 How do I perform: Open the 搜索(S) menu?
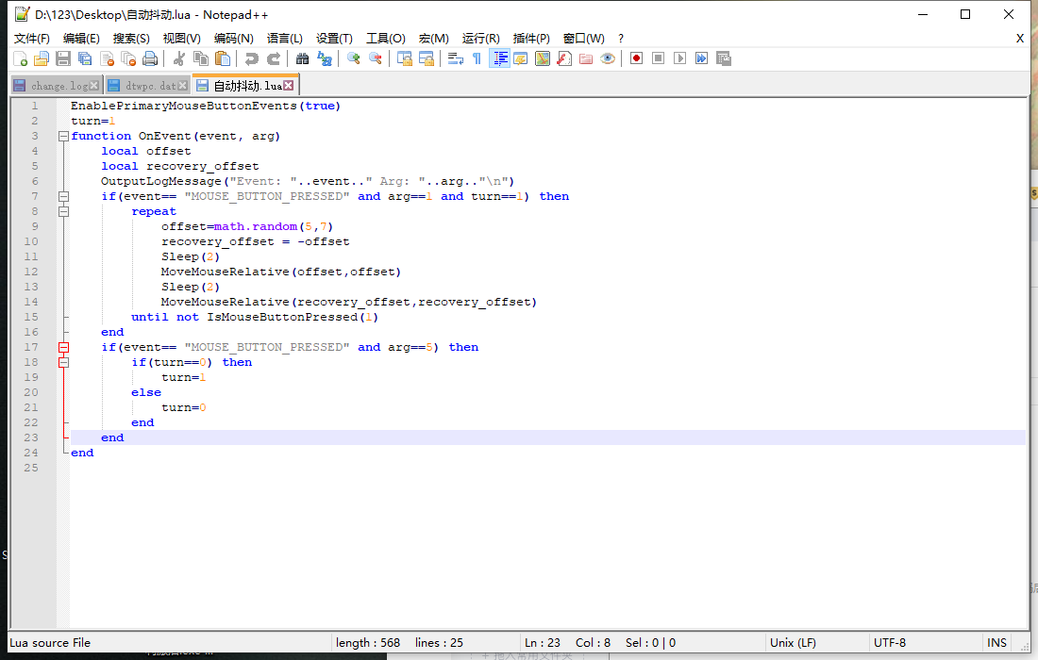coord(131,39)
